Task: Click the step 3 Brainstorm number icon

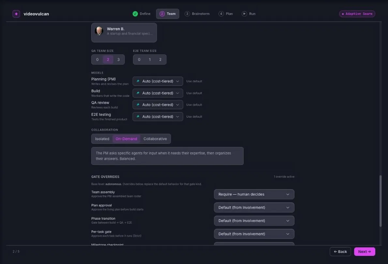Action: tap(187, 14)
